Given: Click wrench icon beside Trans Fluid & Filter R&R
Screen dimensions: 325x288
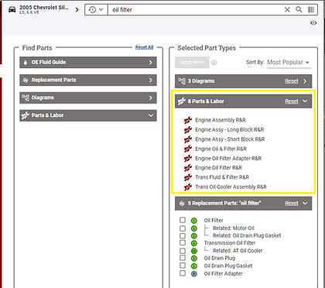Looking at the screenshot, I should coord(188,177).
